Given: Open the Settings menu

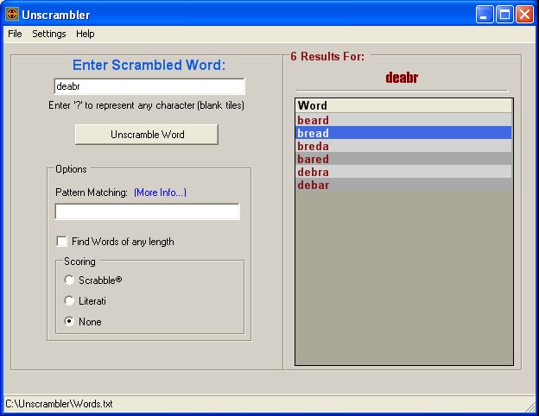Looking at the screenshot, I should click(x=49, y=34).
